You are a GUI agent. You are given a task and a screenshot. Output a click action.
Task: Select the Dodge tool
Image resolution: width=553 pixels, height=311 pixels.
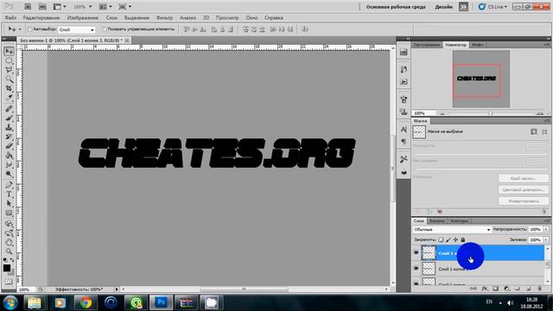pyautogui.click(x=9, y=174)
